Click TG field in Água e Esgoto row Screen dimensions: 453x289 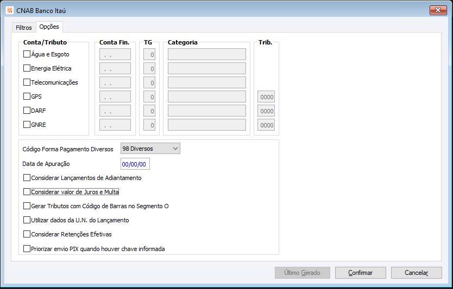click(149, 54)
